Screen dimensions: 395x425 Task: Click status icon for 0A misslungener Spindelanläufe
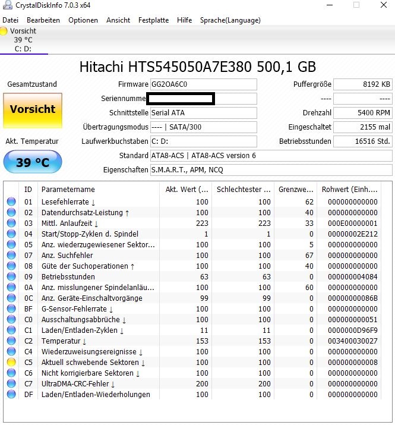coord(11,287)
